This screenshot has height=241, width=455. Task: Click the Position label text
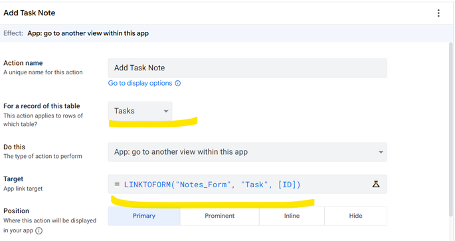point(16,211)
